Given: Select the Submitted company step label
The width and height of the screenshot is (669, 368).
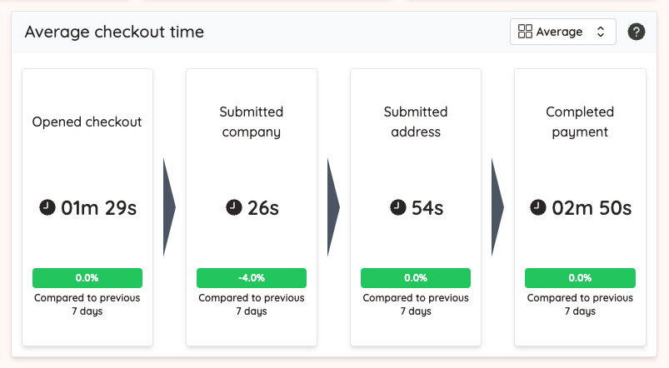Looking at the screenshot, I should click(x=252, y=122).
